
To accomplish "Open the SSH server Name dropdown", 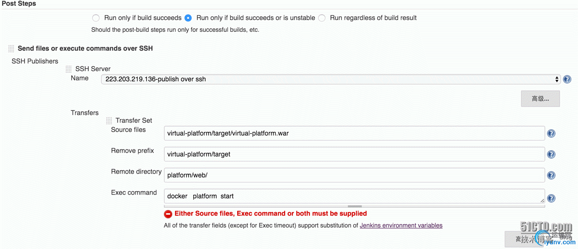I will [331, 79].
